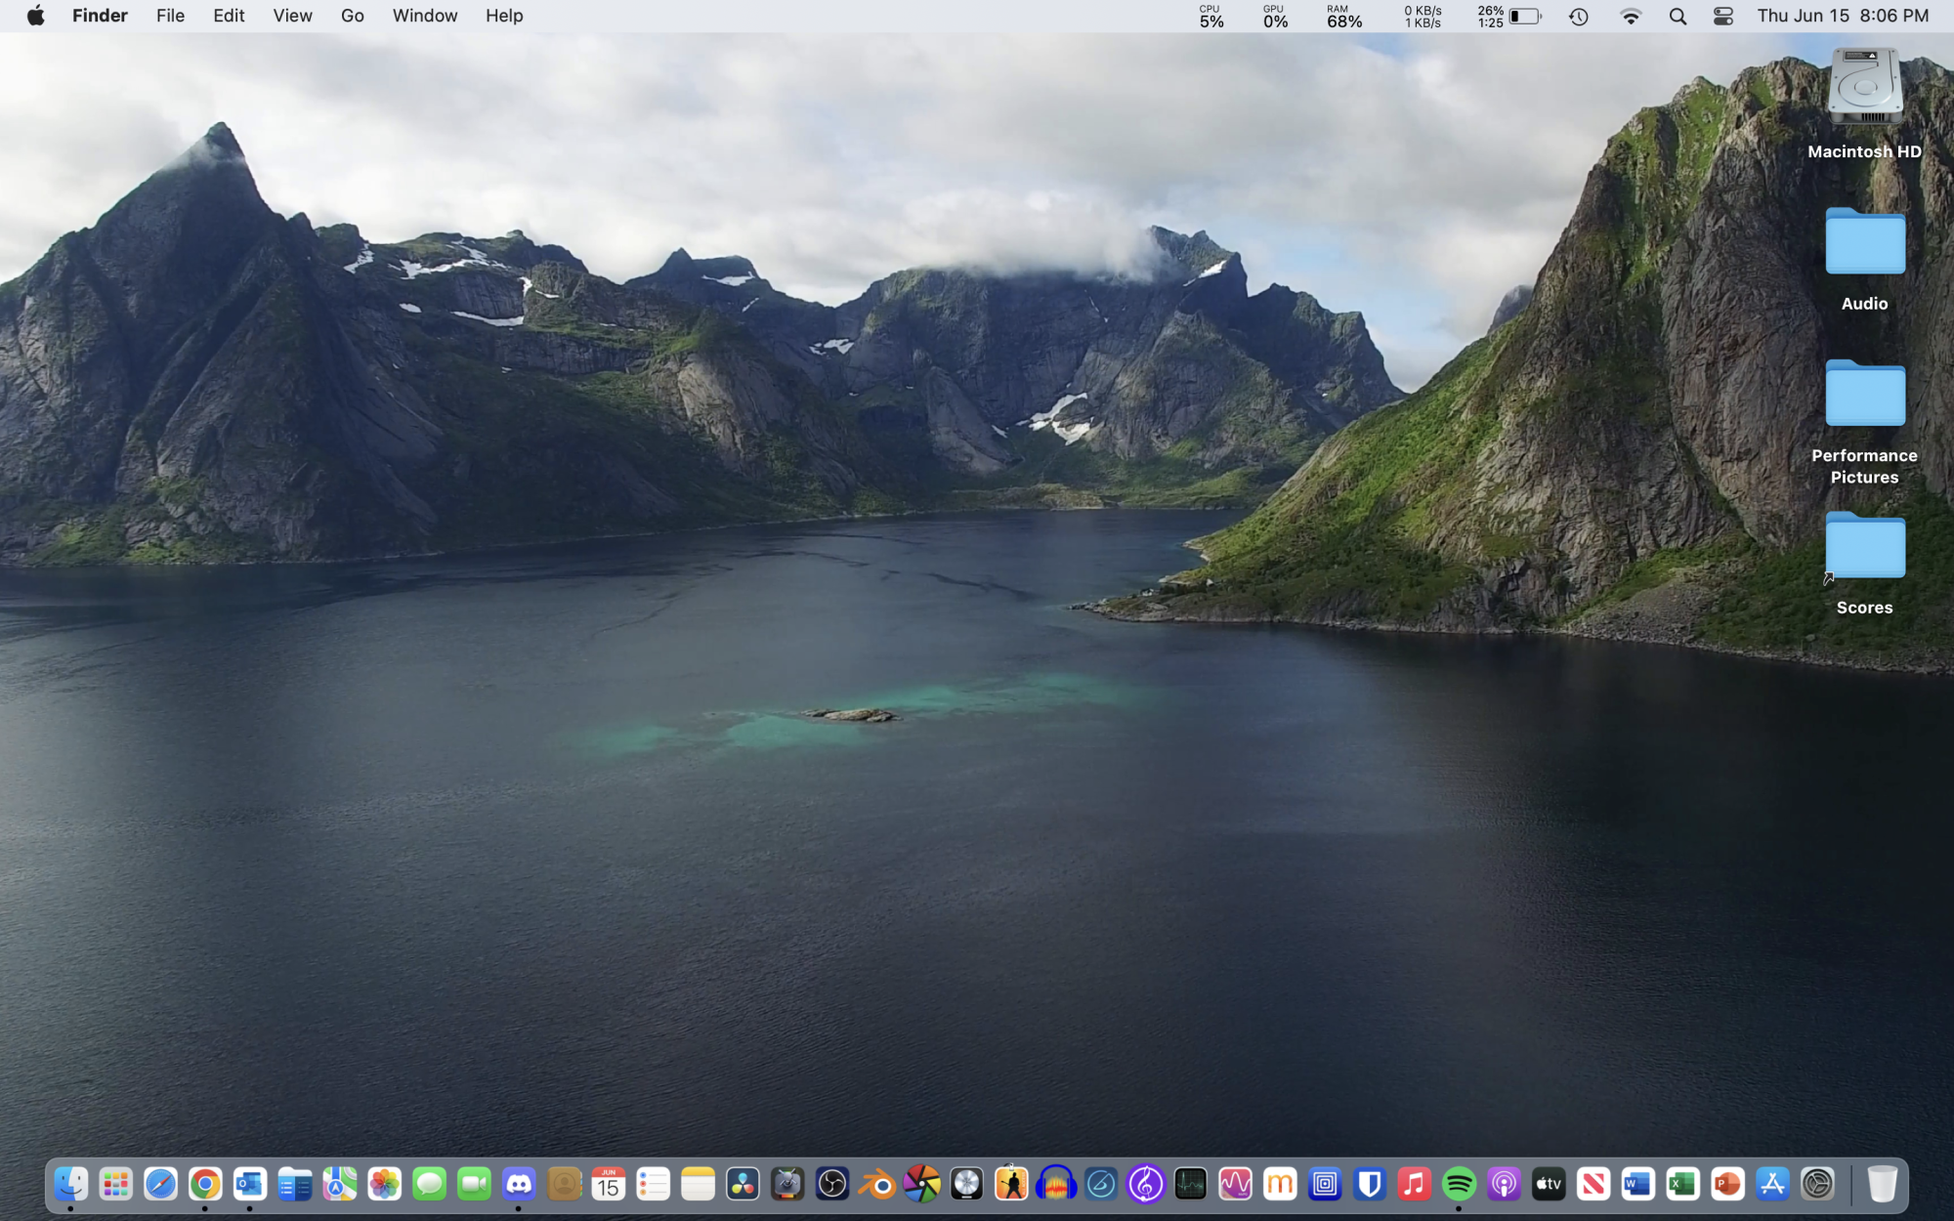Open Discord from the dock

pos(519,1184)
